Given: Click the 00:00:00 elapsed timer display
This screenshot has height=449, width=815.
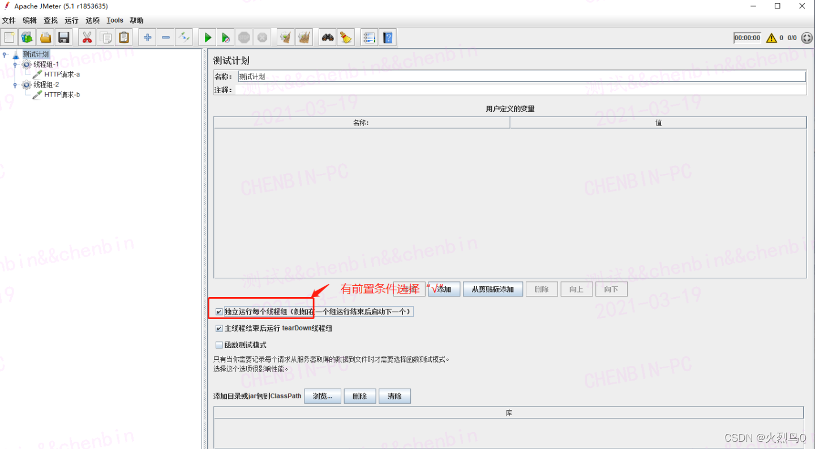Looking at the screenshot, I should click(747, 38).
